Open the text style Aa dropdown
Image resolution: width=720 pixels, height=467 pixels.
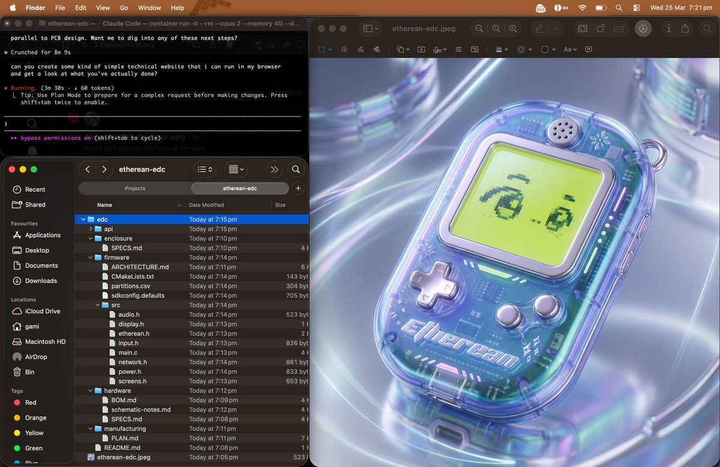click(x=570, y=49)
